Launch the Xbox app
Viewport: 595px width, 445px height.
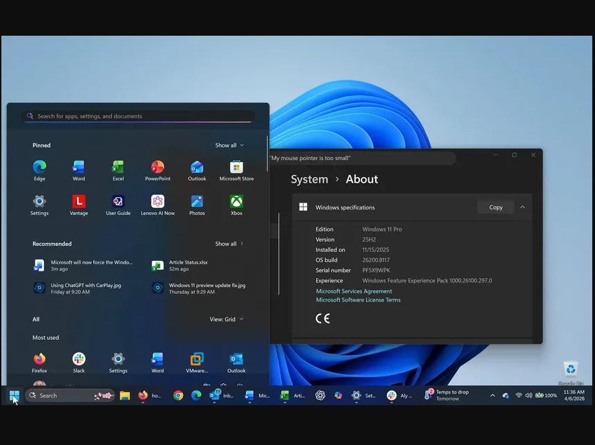tap(236, 205)
